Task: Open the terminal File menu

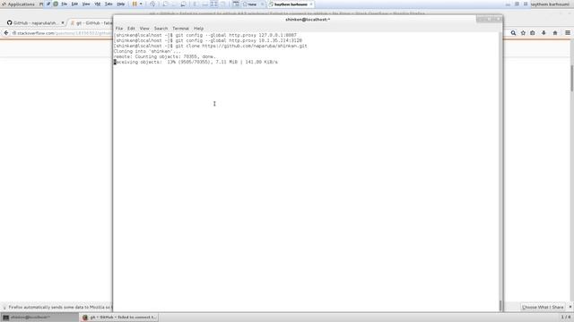Action: pos(119,29)
